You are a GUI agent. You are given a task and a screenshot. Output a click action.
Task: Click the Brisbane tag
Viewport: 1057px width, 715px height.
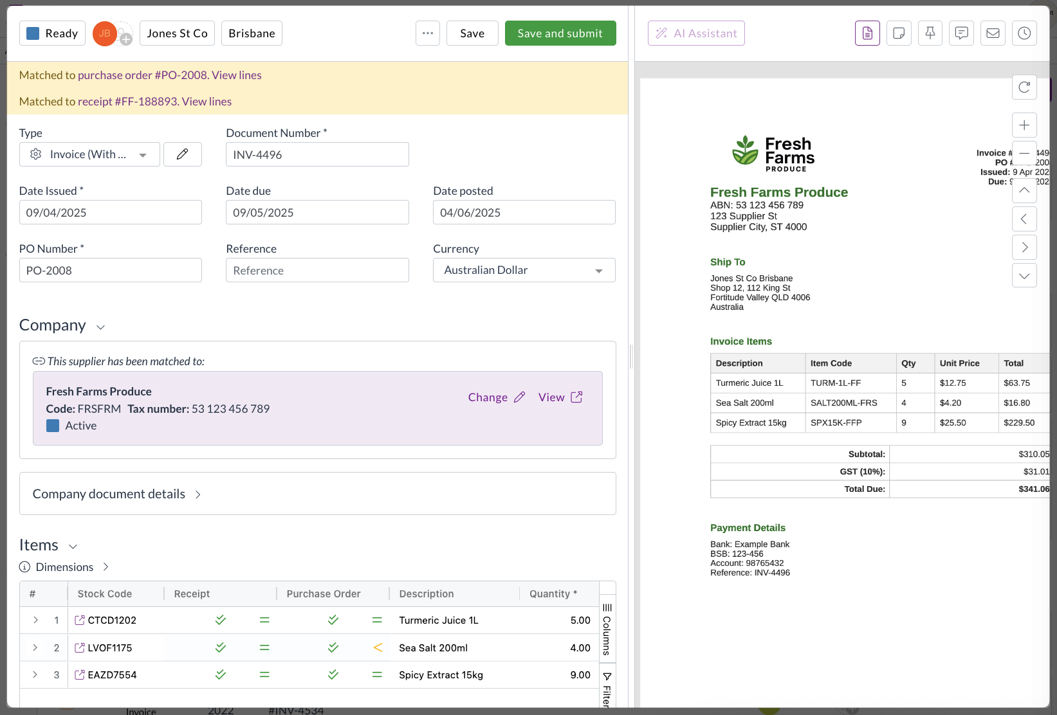[252, 33]
